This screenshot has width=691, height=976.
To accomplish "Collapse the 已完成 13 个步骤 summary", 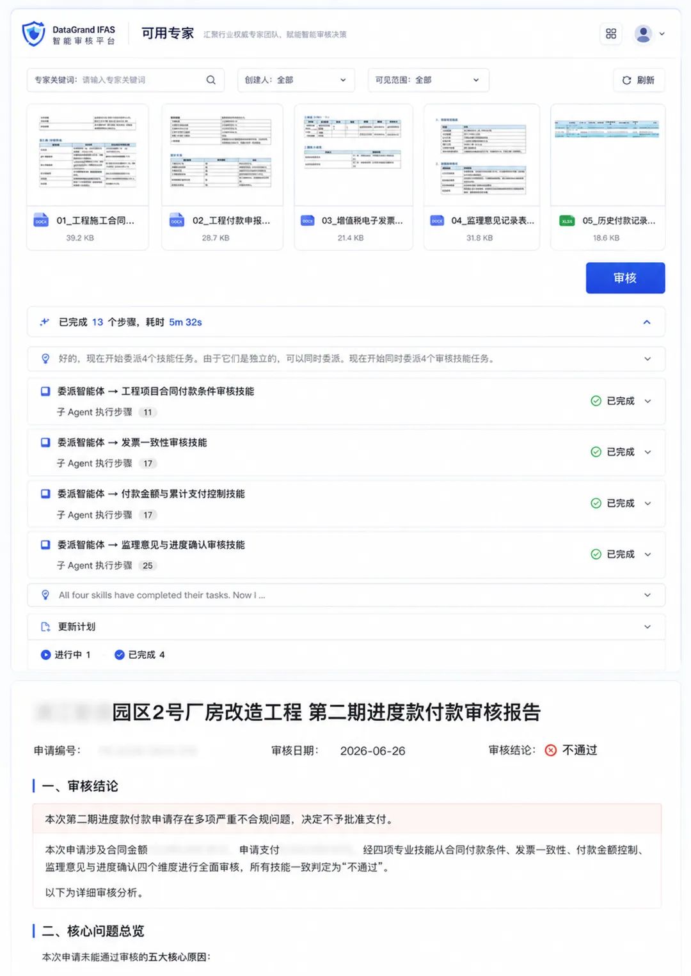I will pyautogui.click(x=647, y=322).
